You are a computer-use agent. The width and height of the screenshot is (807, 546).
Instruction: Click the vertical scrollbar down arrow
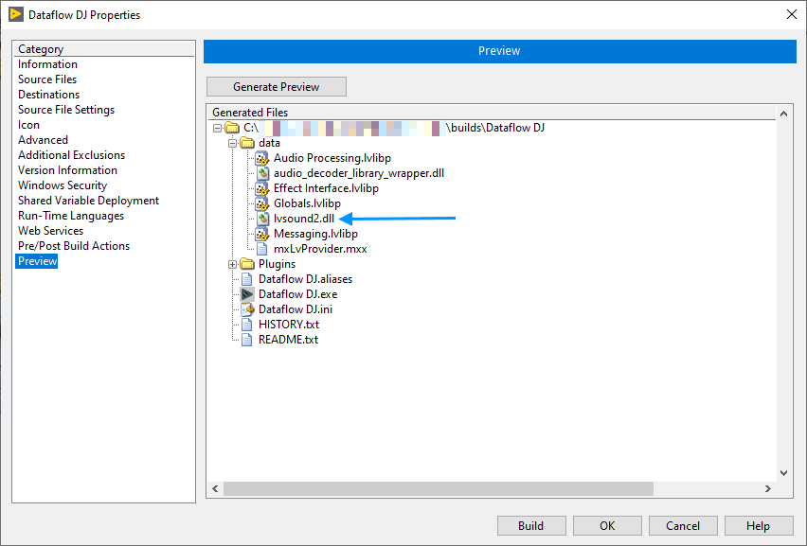(784, 473)
